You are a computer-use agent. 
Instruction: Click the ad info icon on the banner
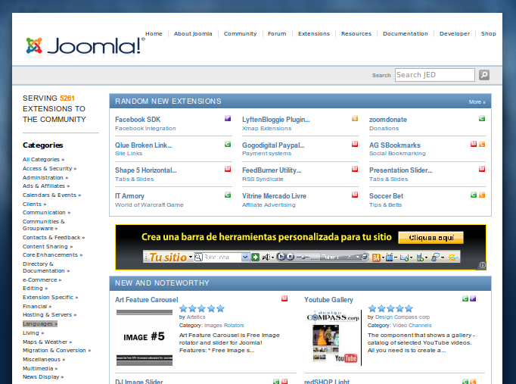(x=482, y=265)
